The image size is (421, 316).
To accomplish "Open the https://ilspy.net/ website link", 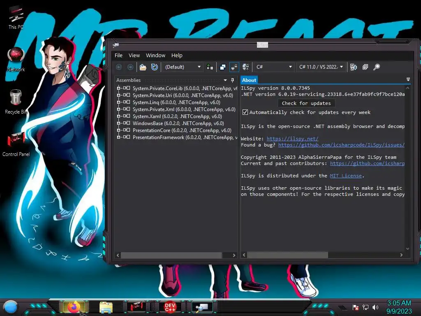I will (292, 139).
